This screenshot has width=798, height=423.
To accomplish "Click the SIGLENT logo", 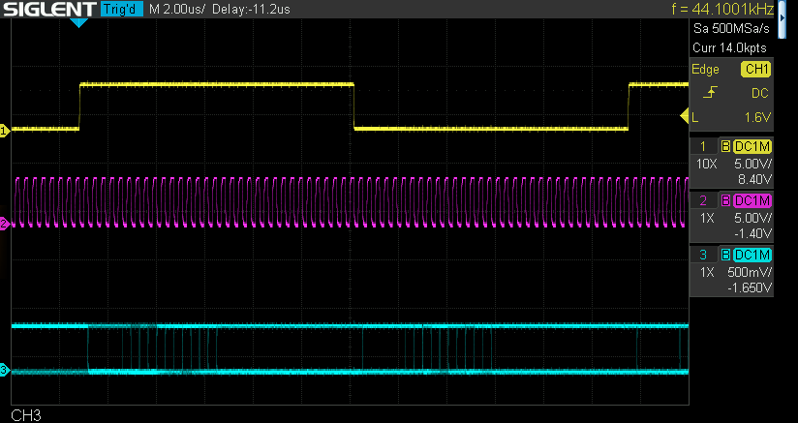I will point(48,10).
